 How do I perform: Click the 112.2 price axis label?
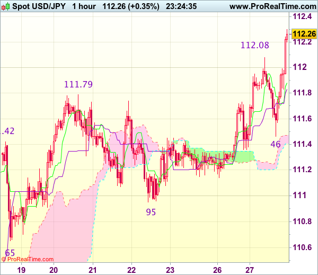click(303, 42)
